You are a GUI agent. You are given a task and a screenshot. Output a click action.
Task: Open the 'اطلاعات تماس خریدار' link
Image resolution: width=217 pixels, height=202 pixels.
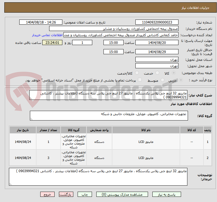[x=47, y=35]
